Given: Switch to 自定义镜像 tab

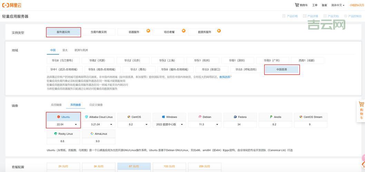Looking at the screenshot, I should [96, 105].
